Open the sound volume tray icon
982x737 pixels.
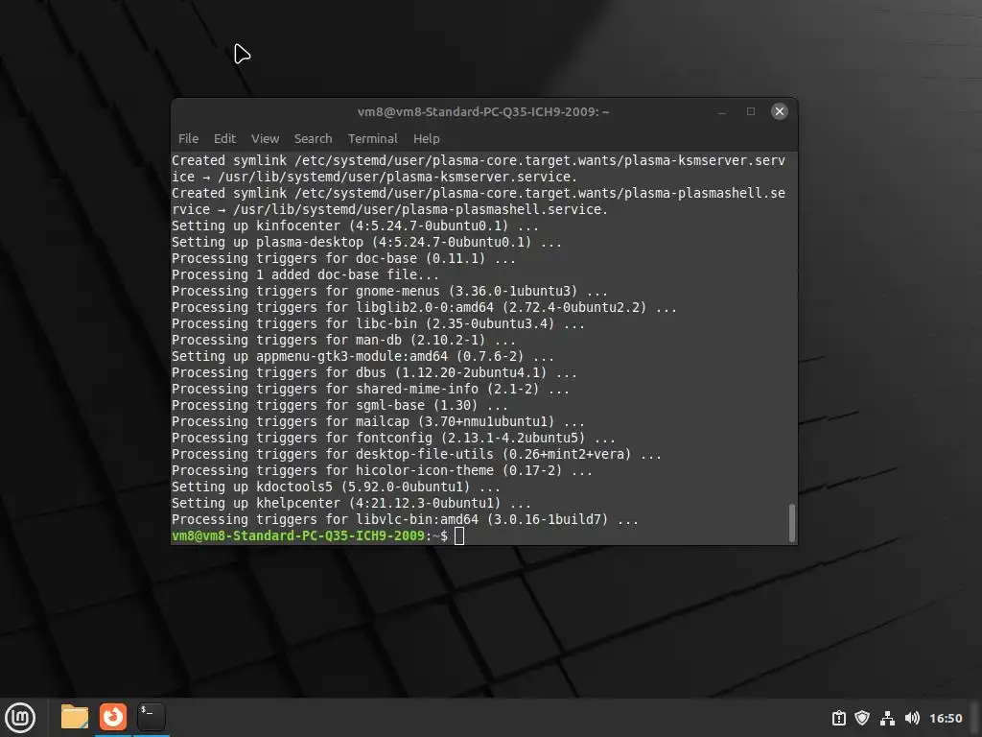tap(912, 718)
